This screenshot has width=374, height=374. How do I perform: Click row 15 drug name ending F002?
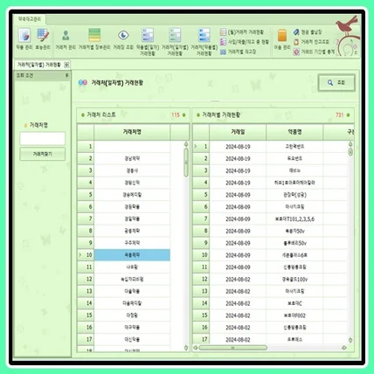click(x=294, y=315)
